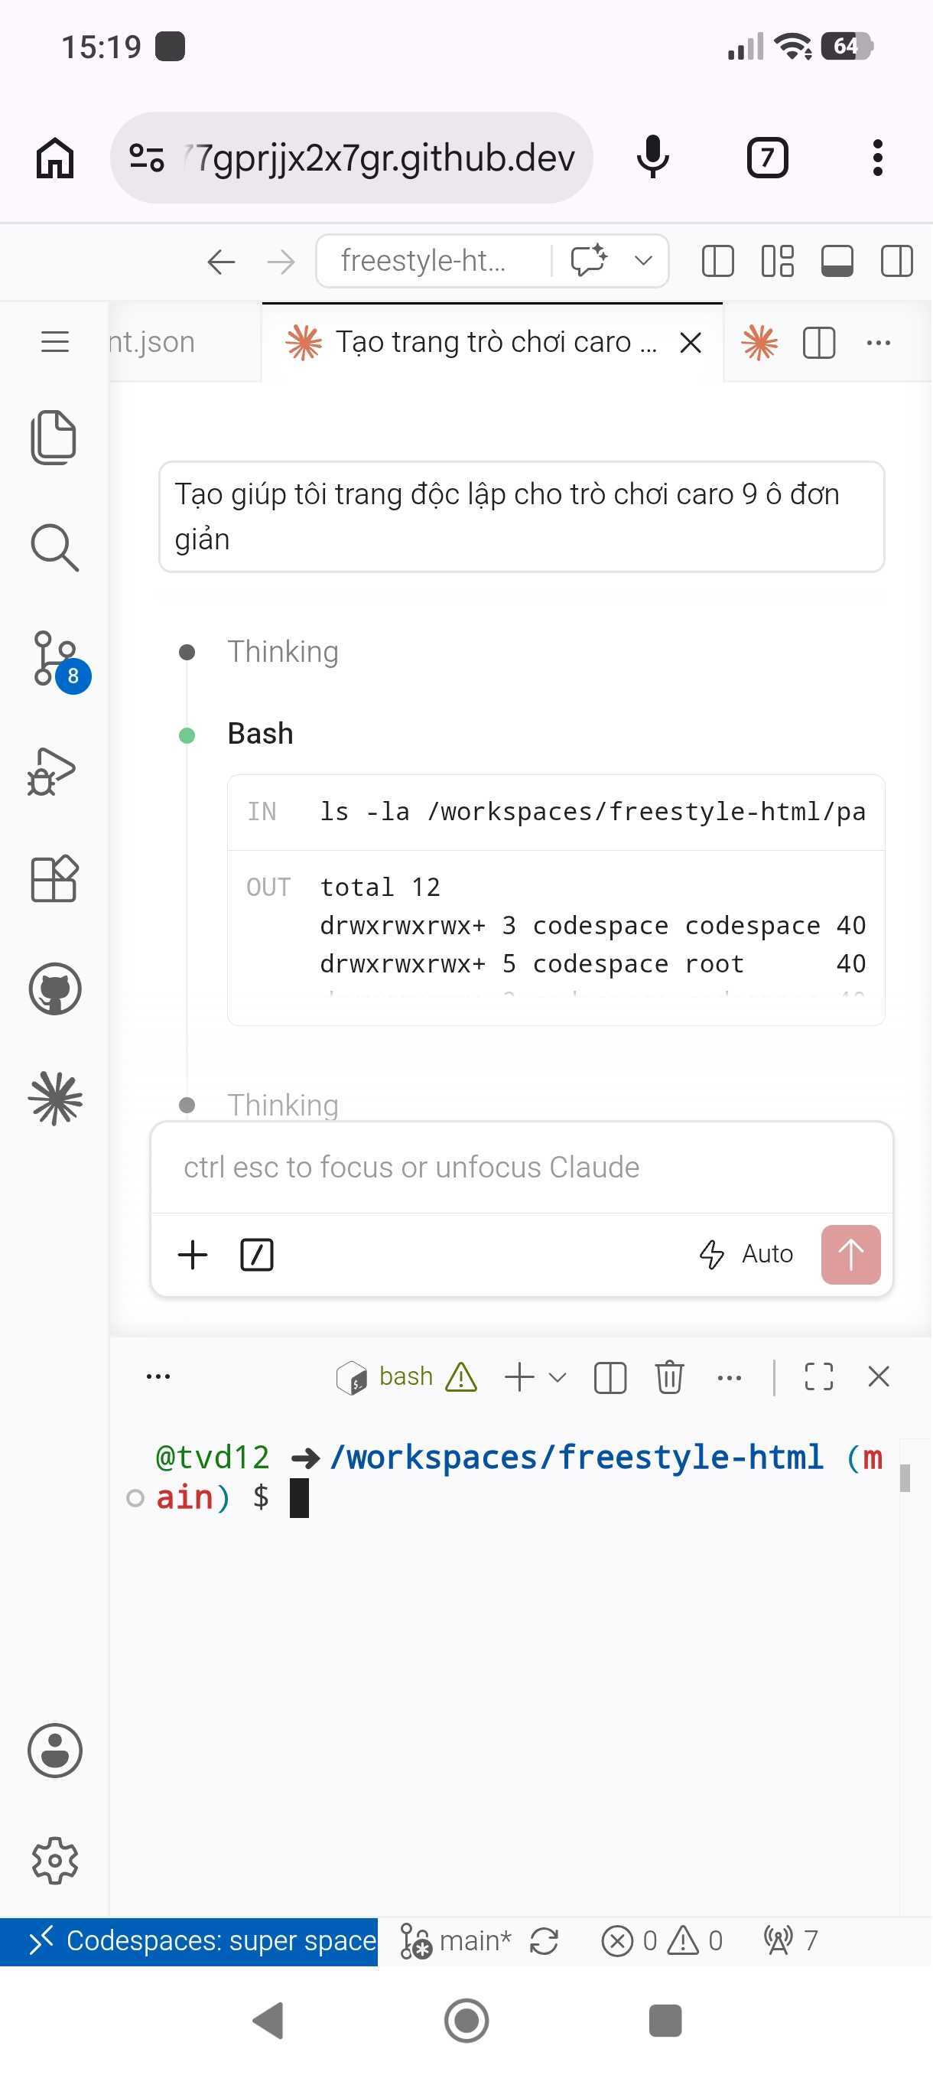Focus the Claude message input field
933x2075 pixels.
click(522, 1168)
